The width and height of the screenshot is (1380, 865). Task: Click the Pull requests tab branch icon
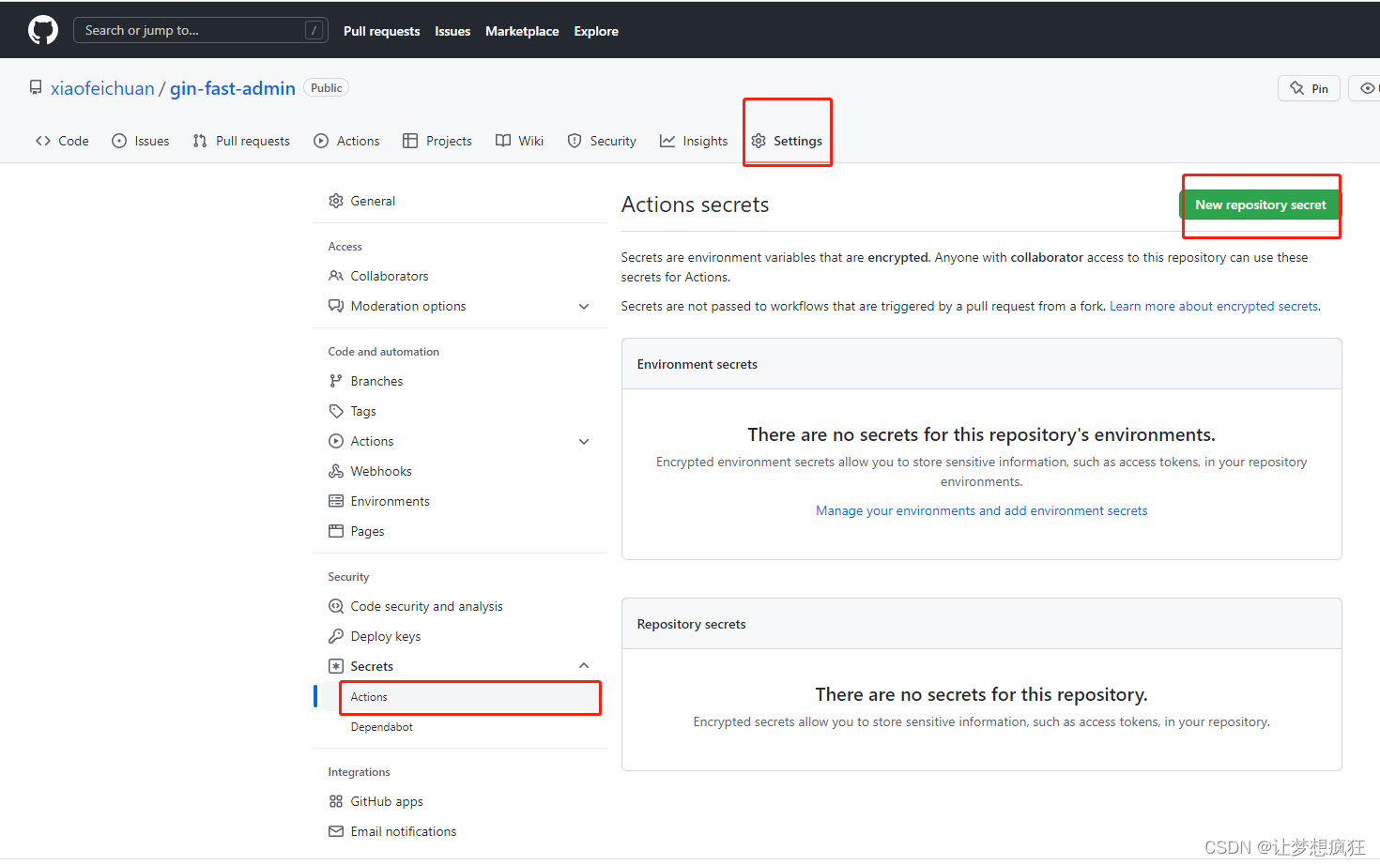click(x=200, y=141)
